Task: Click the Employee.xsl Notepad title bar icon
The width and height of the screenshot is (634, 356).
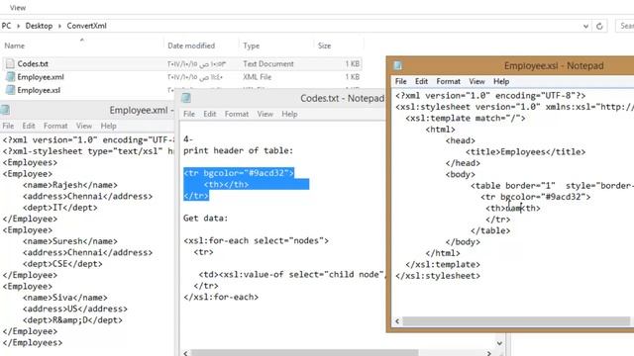Action: [x=398, y=65]
